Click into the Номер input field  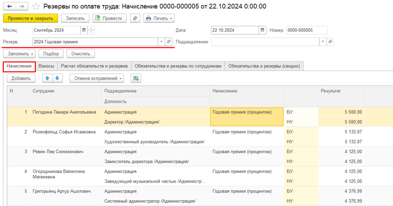coord(306,30)
